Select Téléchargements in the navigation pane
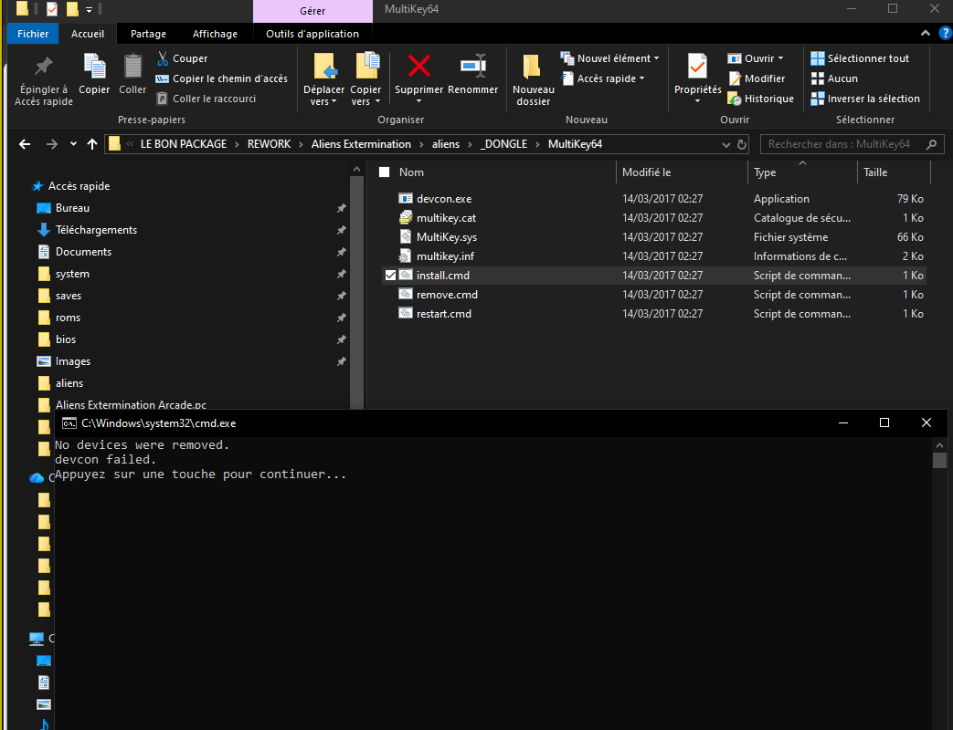Screen dimensions: 953x730 tap(96, 230)
